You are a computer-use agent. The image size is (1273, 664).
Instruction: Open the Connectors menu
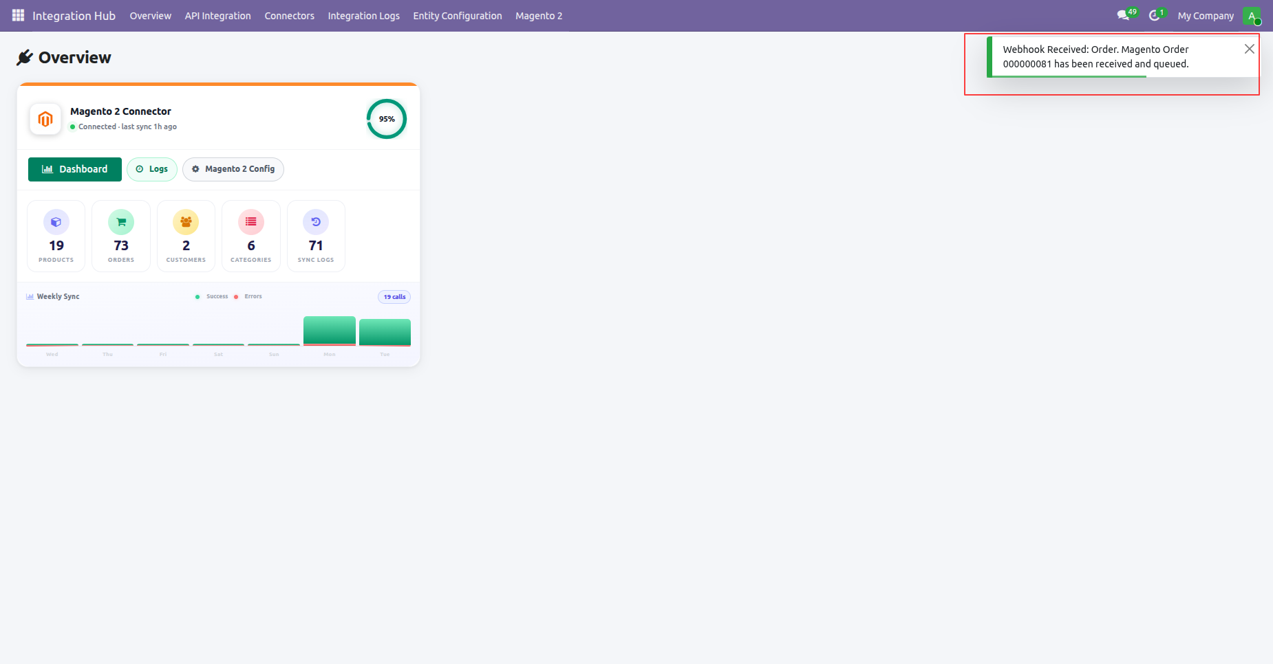point(290,16)
